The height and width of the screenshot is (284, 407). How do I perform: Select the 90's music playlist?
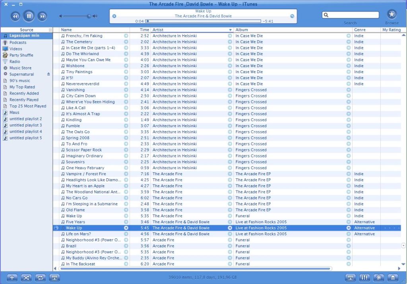(x=27, y=80)
